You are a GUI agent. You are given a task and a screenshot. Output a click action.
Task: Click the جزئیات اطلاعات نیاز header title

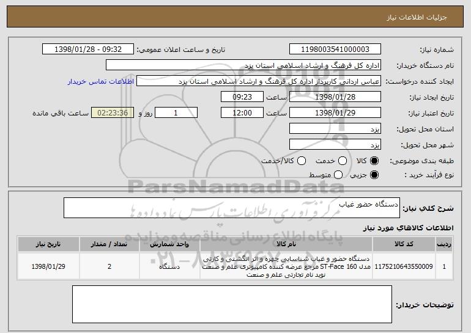pyautogui.click(x=417, y=17)
